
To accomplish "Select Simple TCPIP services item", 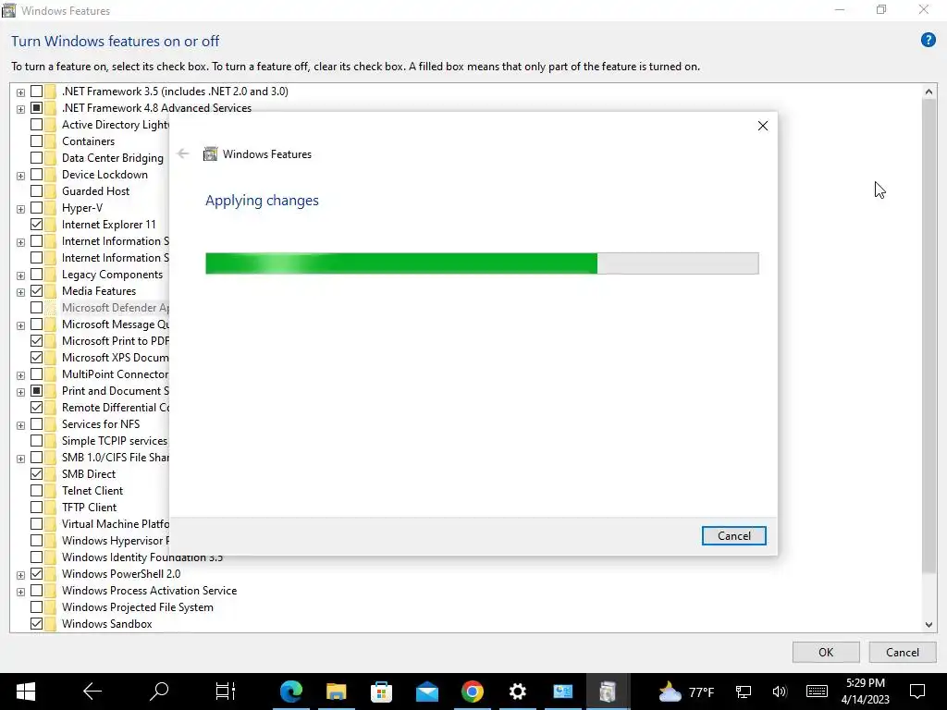I will (x=114, y=441).
